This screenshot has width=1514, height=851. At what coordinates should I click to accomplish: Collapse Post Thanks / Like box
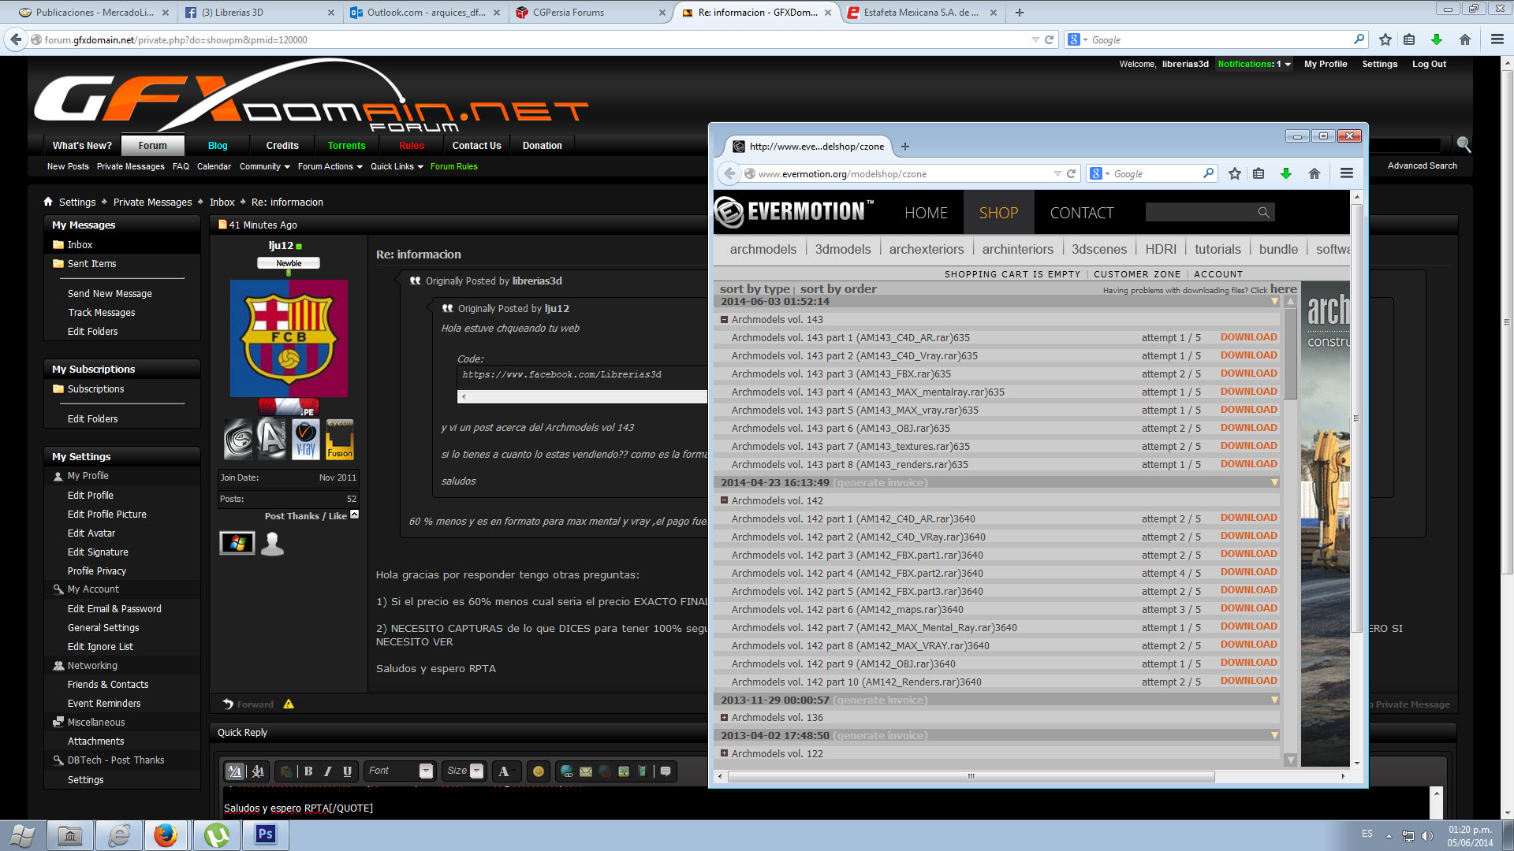click(x=354, y=515)
